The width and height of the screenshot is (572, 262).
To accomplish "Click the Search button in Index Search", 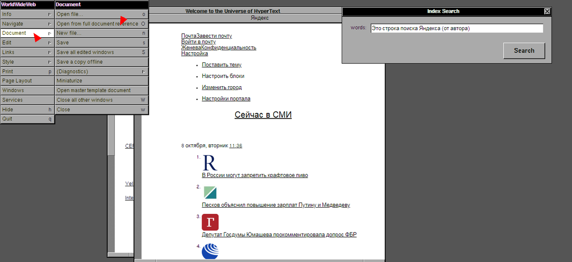I will click(x=524, y=50).
